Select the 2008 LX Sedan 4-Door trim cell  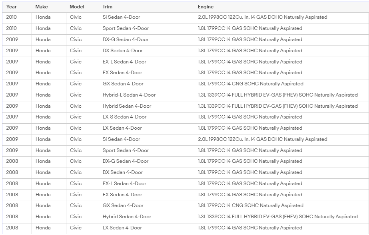coord(122,228)
